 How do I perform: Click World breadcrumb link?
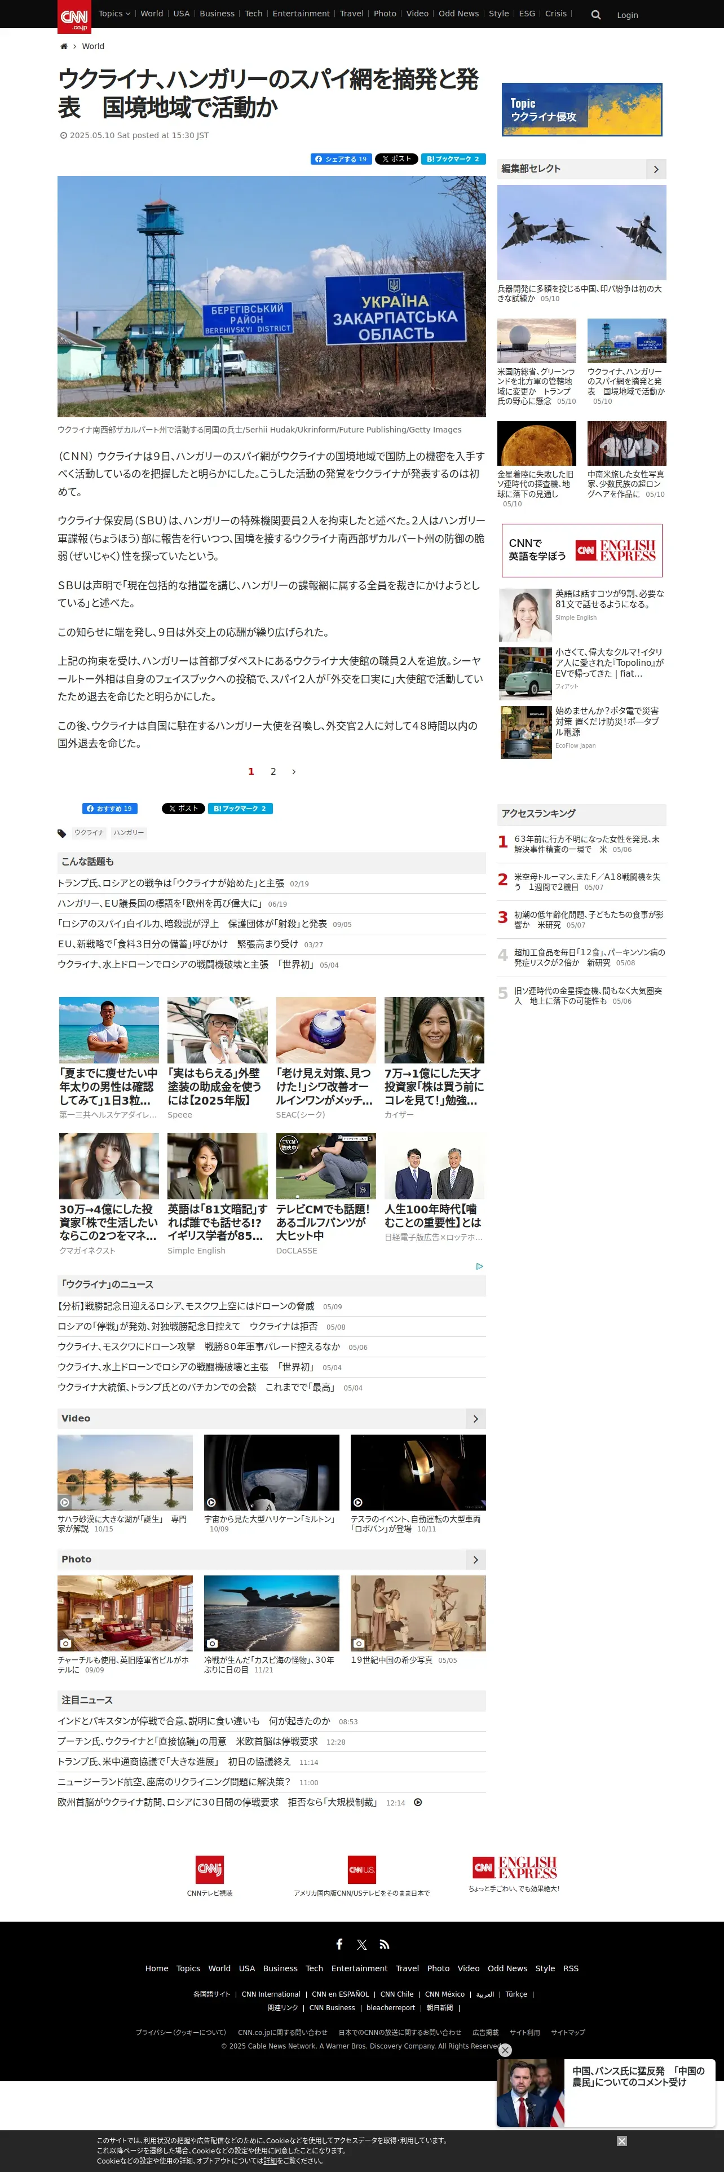pyautogui.click(x=94, y=46)
